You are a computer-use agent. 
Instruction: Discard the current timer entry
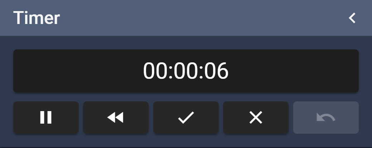(256, 118)
